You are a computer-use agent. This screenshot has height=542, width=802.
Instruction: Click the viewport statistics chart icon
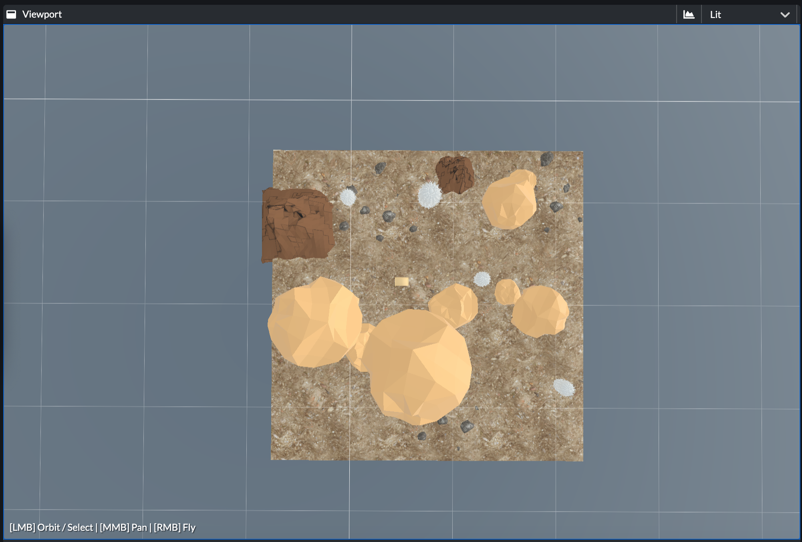[689, 14]
